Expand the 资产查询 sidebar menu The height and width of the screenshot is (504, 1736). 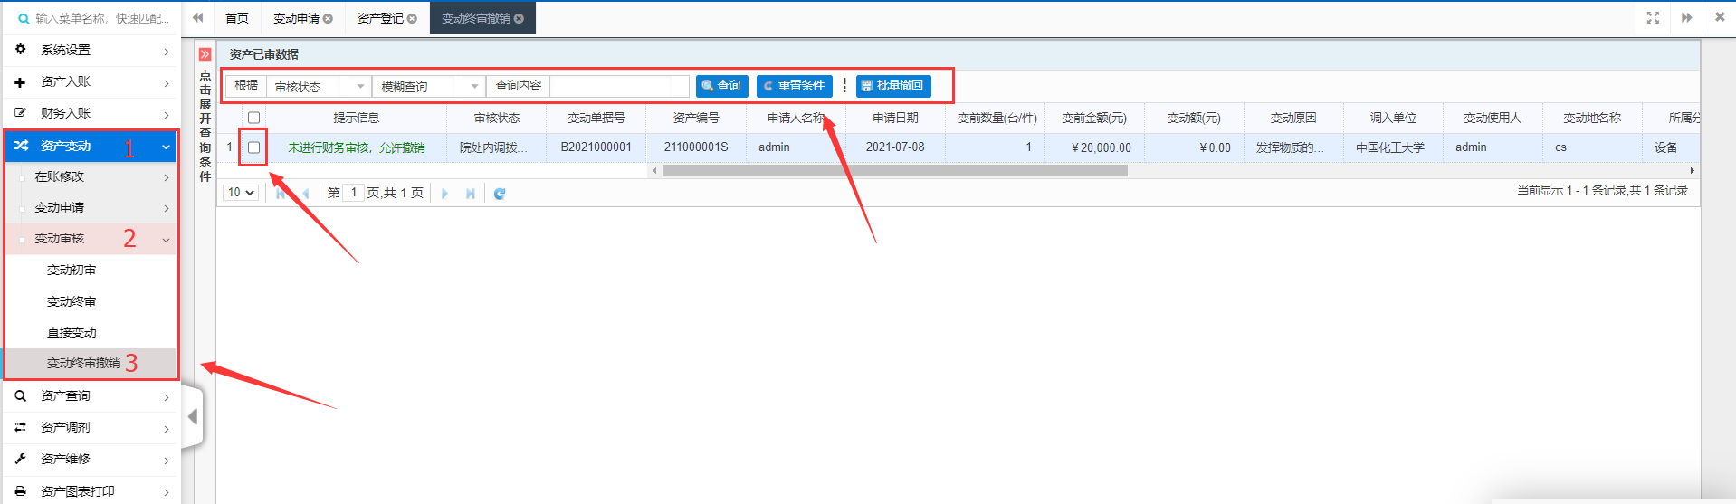coord(91,396)
